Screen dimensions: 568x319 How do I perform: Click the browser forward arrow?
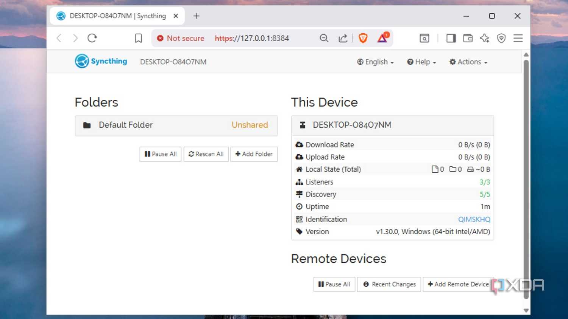tap(75, 38)
